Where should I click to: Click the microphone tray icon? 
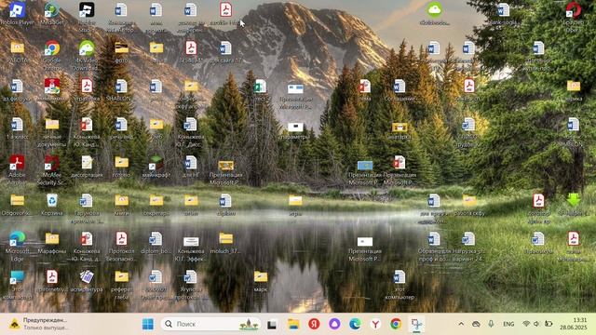click(x=491, y=324)
